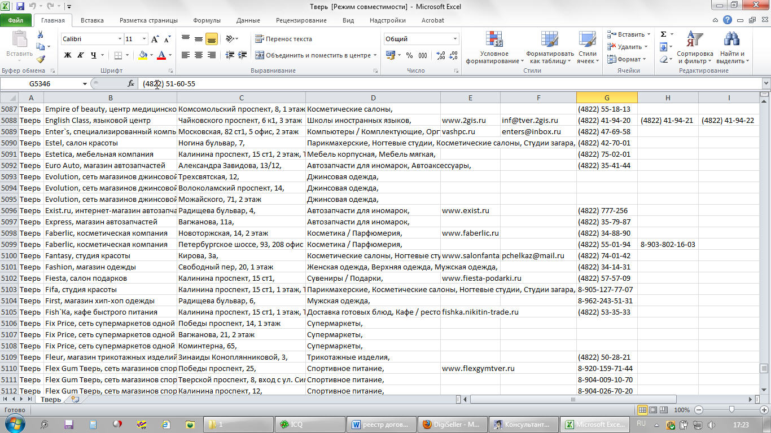Click the AutoSum sigma icon

664,34
